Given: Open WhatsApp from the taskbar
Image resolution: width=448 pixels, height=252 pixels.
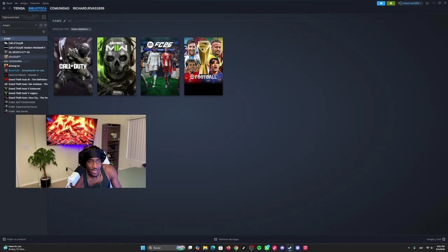Looking at the screenshot, I should click(267, 248).
